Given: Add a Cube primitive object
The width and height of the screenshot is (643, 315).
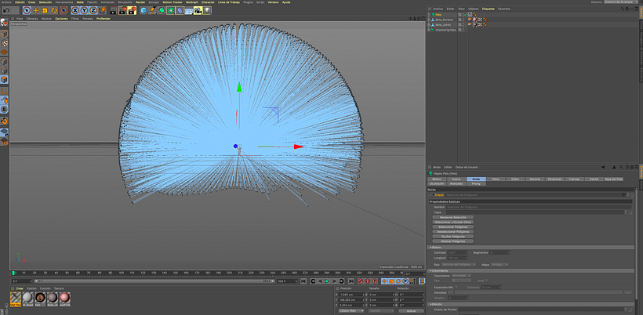Looking at the screenshot, I should [x=143, y=10].
